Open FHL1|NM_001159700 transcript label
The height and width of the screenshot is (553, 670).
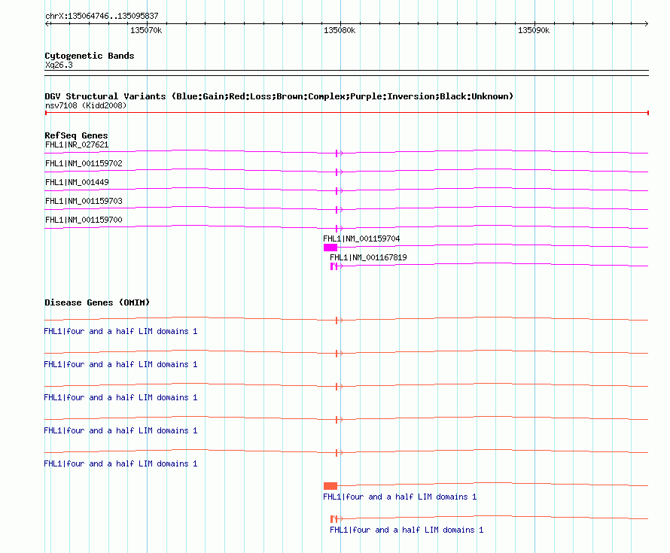(x=84, y=220)
